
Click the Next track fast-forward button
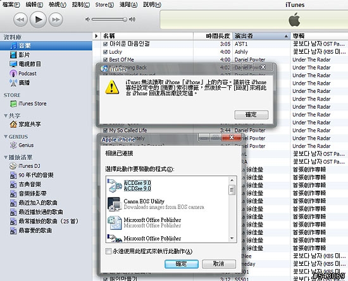(56, 20)
